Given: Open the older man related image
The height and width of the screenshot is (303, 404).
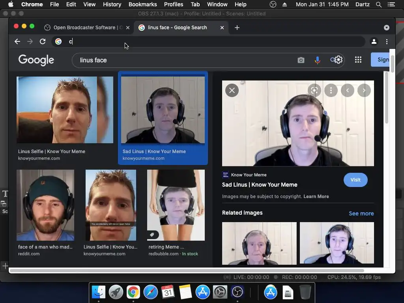Looking at the screenshot, I should (x=259, y=243).
